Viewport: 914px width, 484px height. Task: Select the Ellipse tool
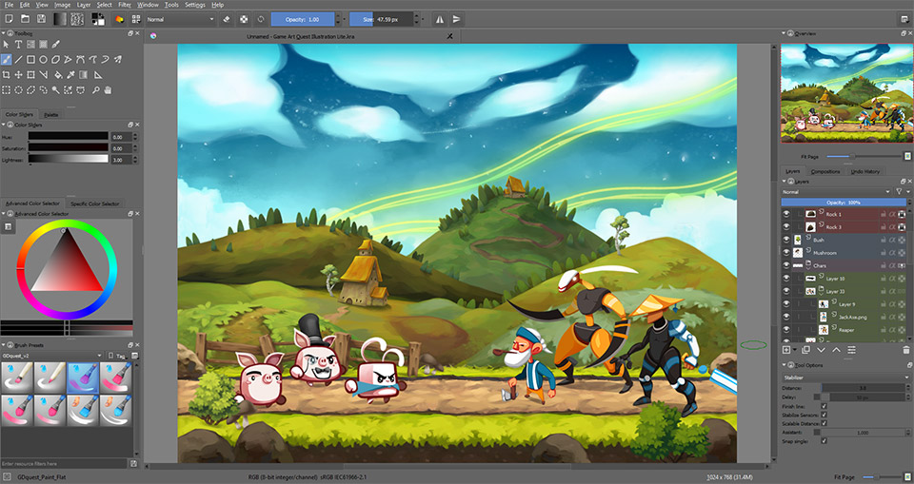tap(44, 59)
